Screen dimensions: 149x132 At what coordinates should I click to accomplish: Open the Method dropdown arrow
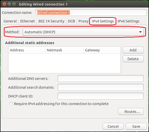[140, 32]
